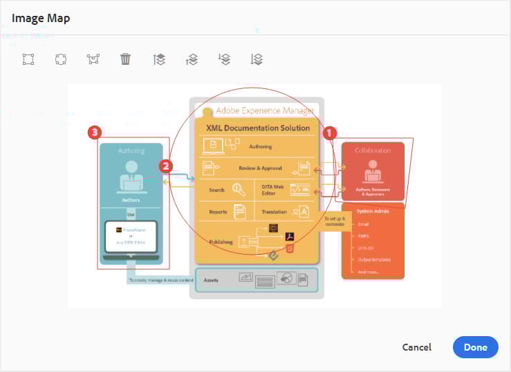Click the PDF icon in Publishing section
Viewport: 511px width, 372px height.
[x=290, y=237]
